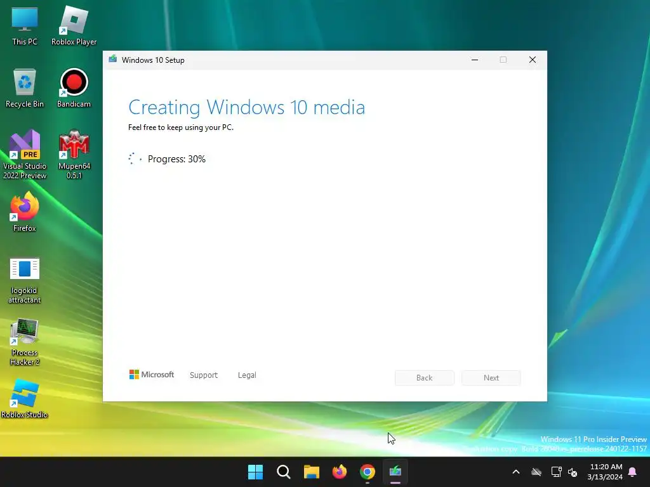The width and height of the screenshot is (650, 487).
Task: Click the Setup title bar icon
Action: click(113, 59)
